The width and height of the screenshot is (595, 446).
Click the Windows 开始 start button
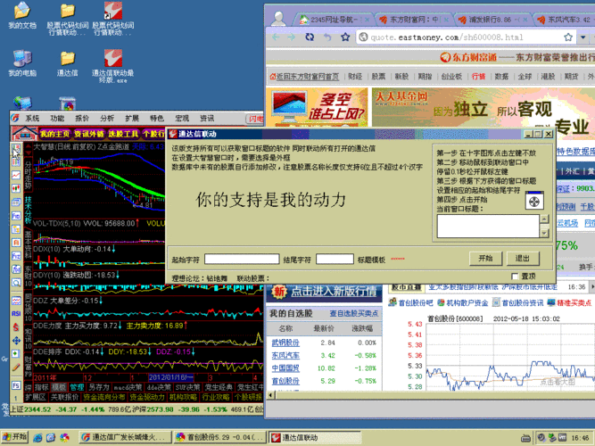pos(15,437)
